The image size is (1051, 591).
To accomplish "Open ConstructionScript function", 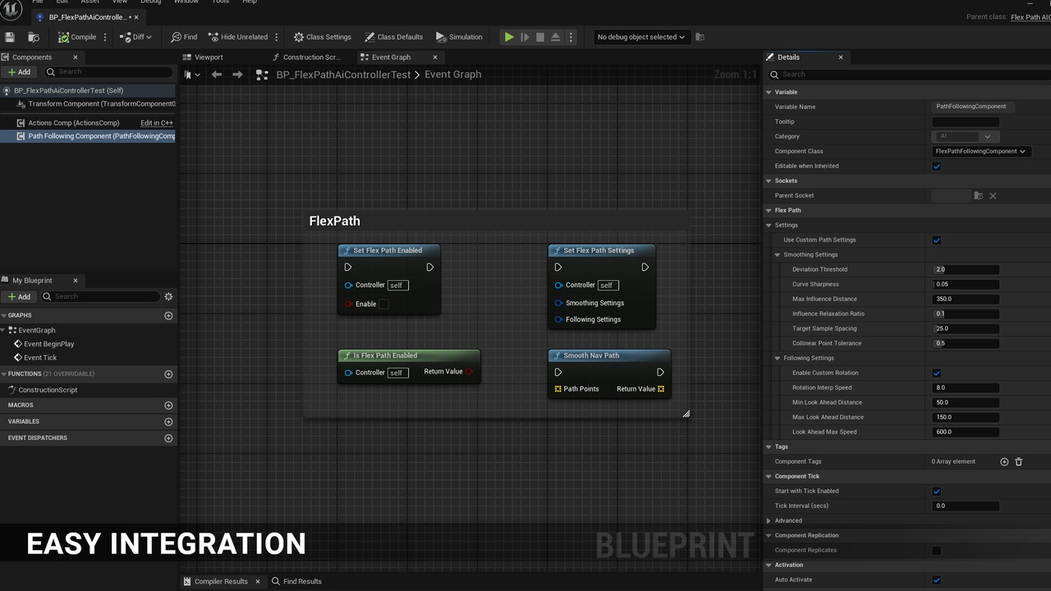I will pos(48,390).
